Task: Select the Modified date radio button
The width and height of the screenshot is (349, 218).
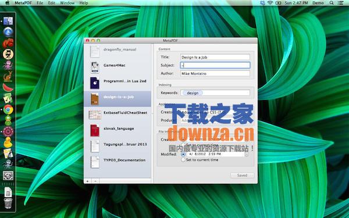Action: click(x=183, y=154)
